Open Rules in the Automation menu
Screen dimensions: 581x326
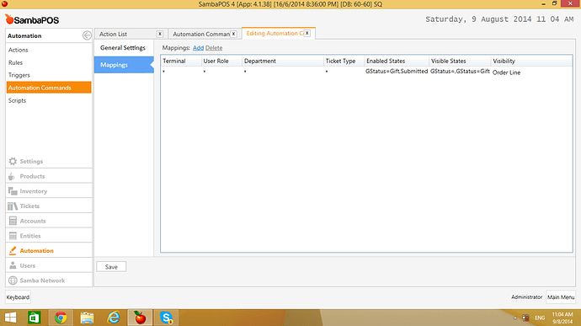tap(15, 62)
